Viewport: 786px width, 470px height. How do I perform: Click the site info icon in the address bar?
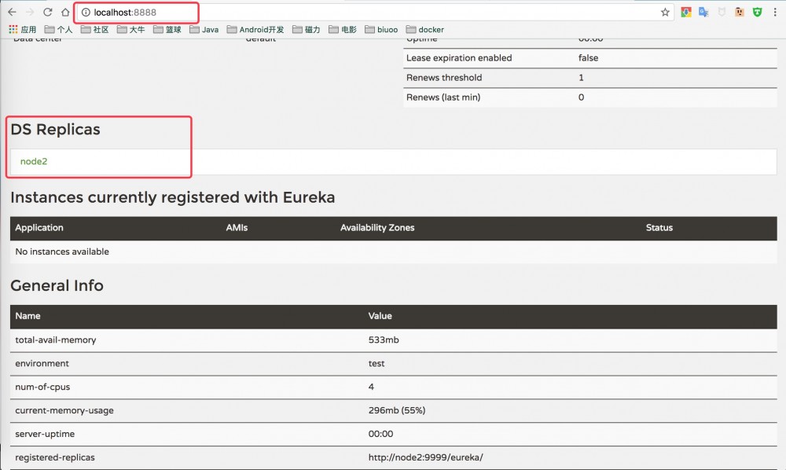(85, 12)
